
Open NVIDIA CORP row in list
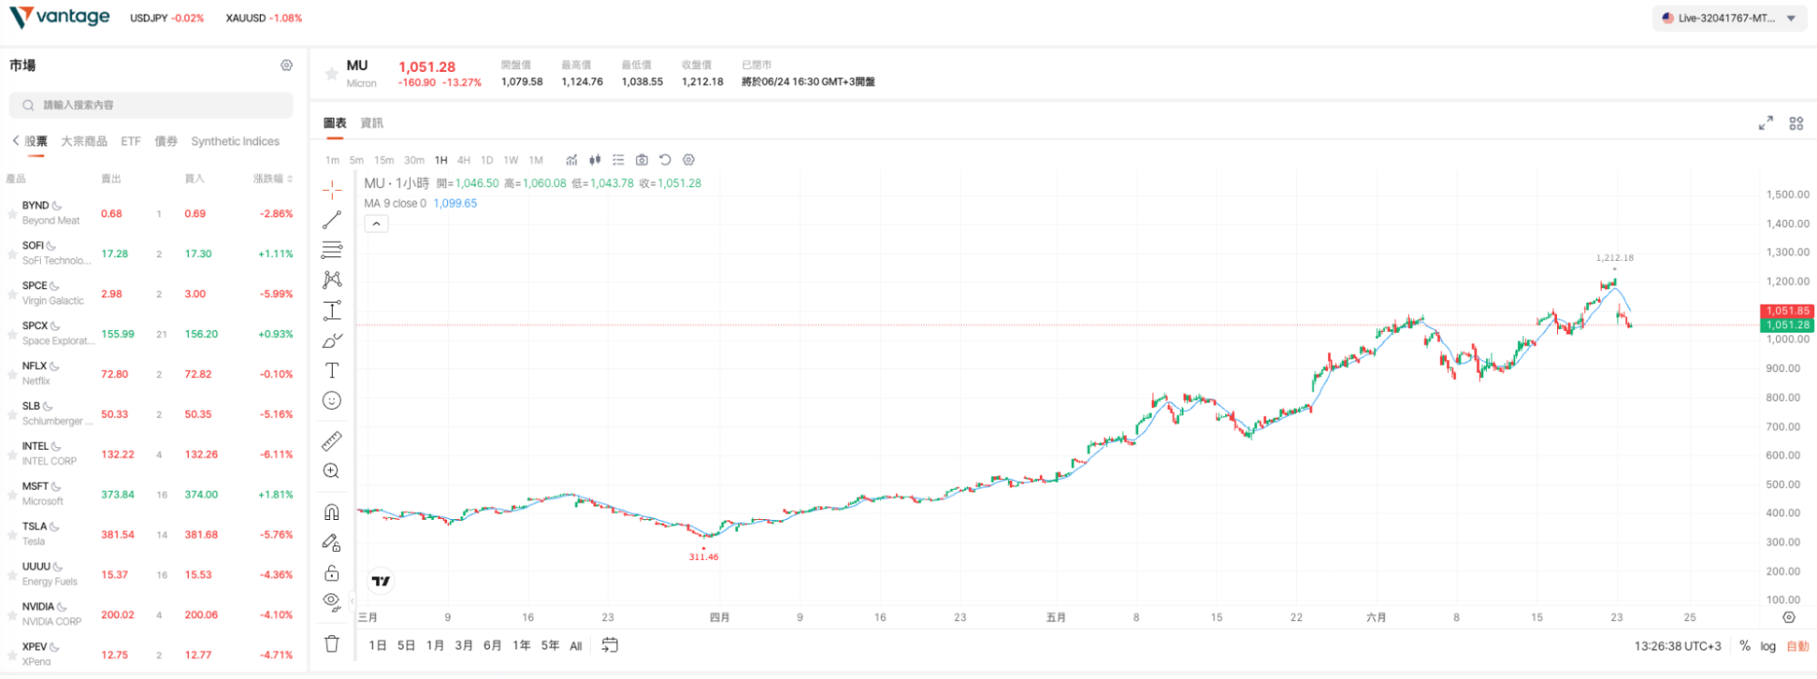coord(151,614)
